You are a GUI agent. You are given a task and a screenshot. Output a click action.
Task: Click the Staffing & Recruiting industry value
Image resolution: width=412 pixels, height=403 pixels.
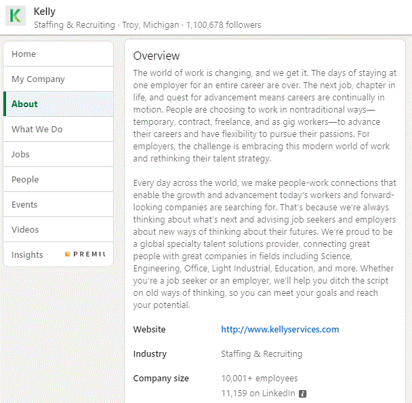click(262, 354)
